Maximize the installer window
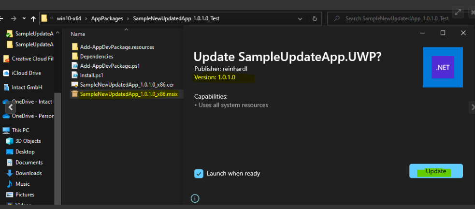 (443, 33)
